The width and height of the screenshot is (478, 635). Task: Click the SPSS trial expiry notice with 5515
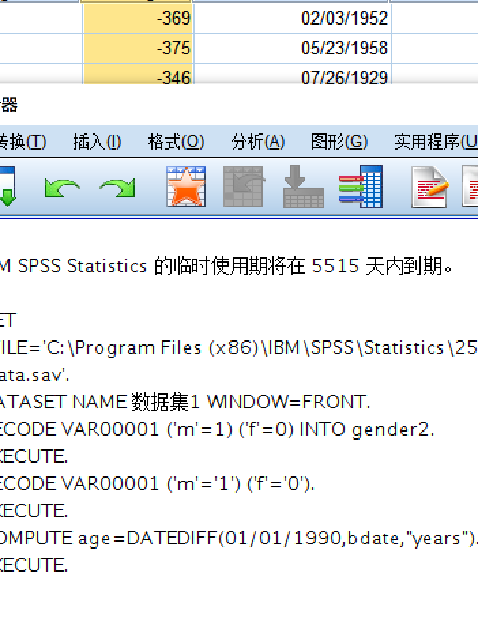point(226,266)
